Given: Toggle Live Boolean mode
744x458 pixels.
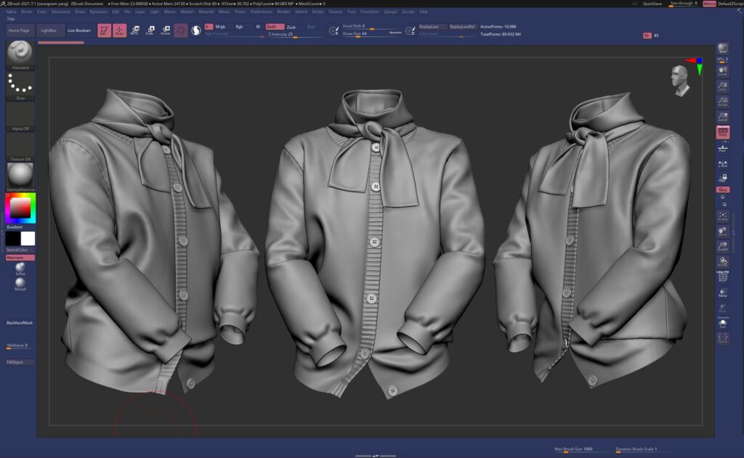Looking at the screenshot, I should (79, 30).
